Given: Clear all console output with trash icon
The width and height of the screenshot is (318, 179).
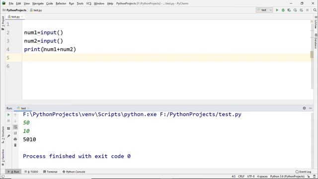Looking at the screenshot, I should coord(15,145).
